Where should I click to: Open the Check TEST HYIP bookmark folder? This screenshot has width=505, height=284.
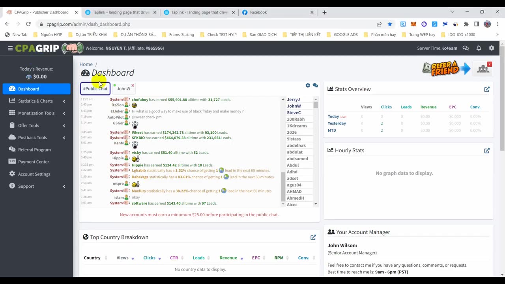(x=218, y=35)
